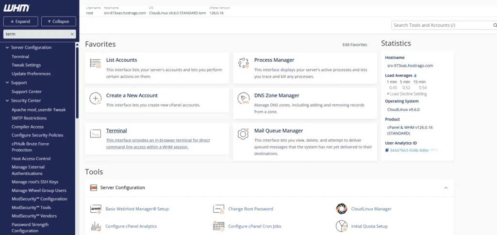Click the Configure cPanel Analytics icon
Image resolution: width=497 pixels, height=235 pixels.
click(x=96, y=226)
